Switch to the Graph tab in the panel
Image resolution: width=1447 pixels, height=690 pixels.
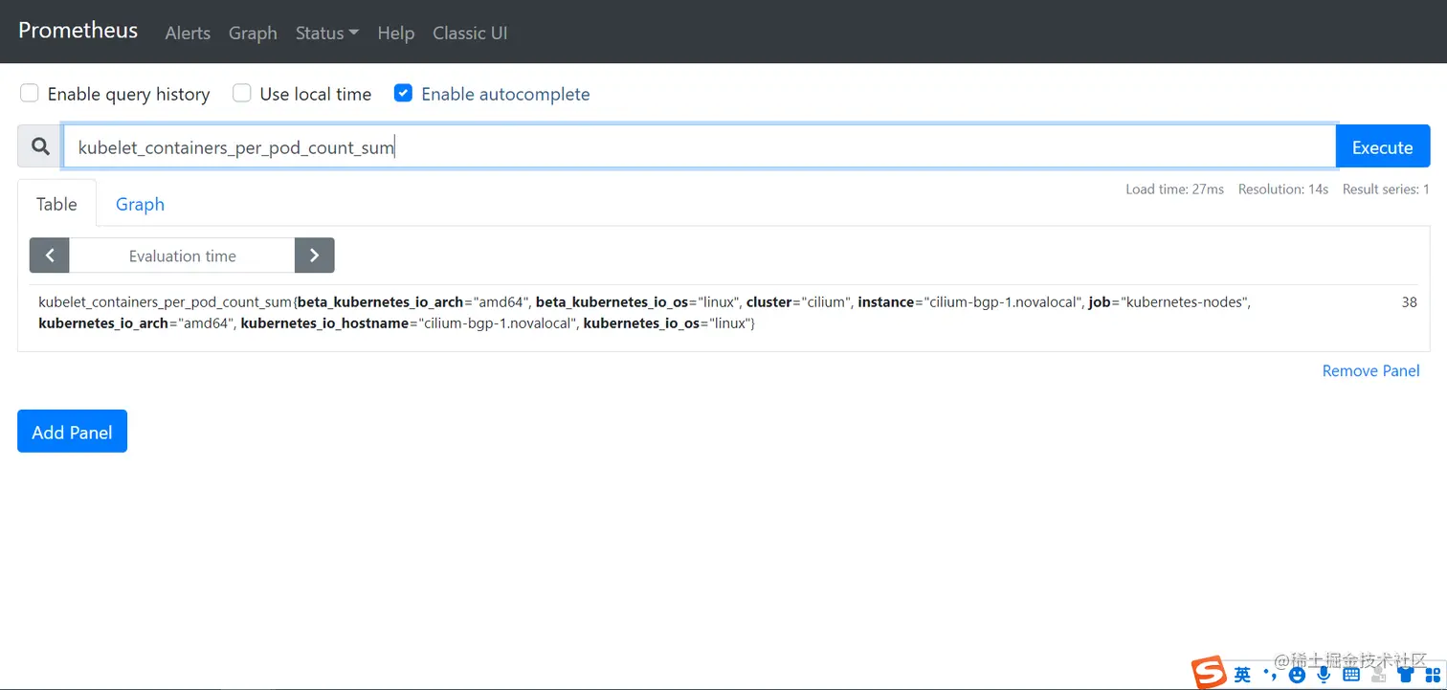tap(140, 204)
